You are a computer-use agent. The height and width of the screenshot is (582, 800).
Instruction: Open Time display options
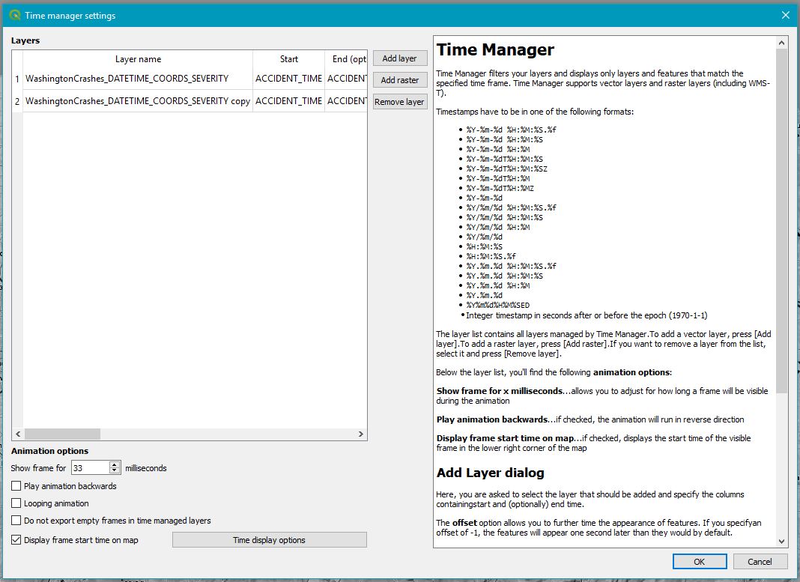point(269,540)
